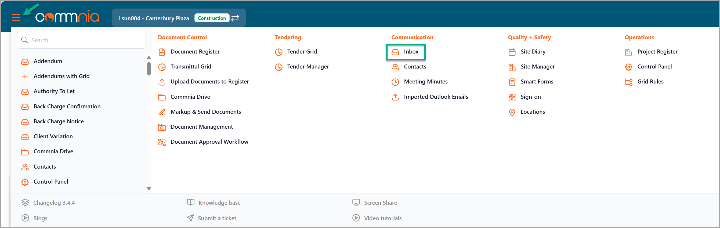Open Back Charge Notice

(59, 122)
